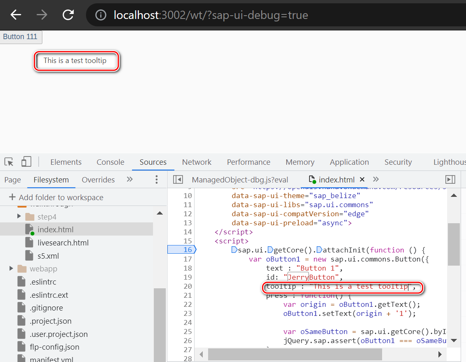
Task: Click 'JerryButton' id string on line 19
Action: [x=311, y=277]
